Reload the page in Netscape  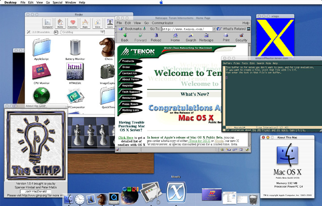[x=156, y=38]
